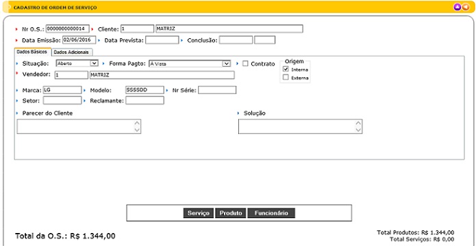Uncheck the Interna origin checkbox
Image resolution: width=476 pixels, height=246 pixels.
286,69
